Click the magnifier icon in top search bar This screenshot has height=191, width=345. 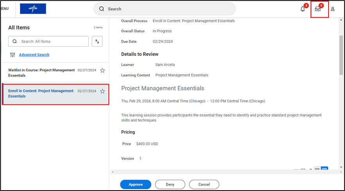[102, 9]
